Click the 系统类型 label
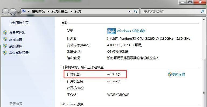 [x=74, y=52]
